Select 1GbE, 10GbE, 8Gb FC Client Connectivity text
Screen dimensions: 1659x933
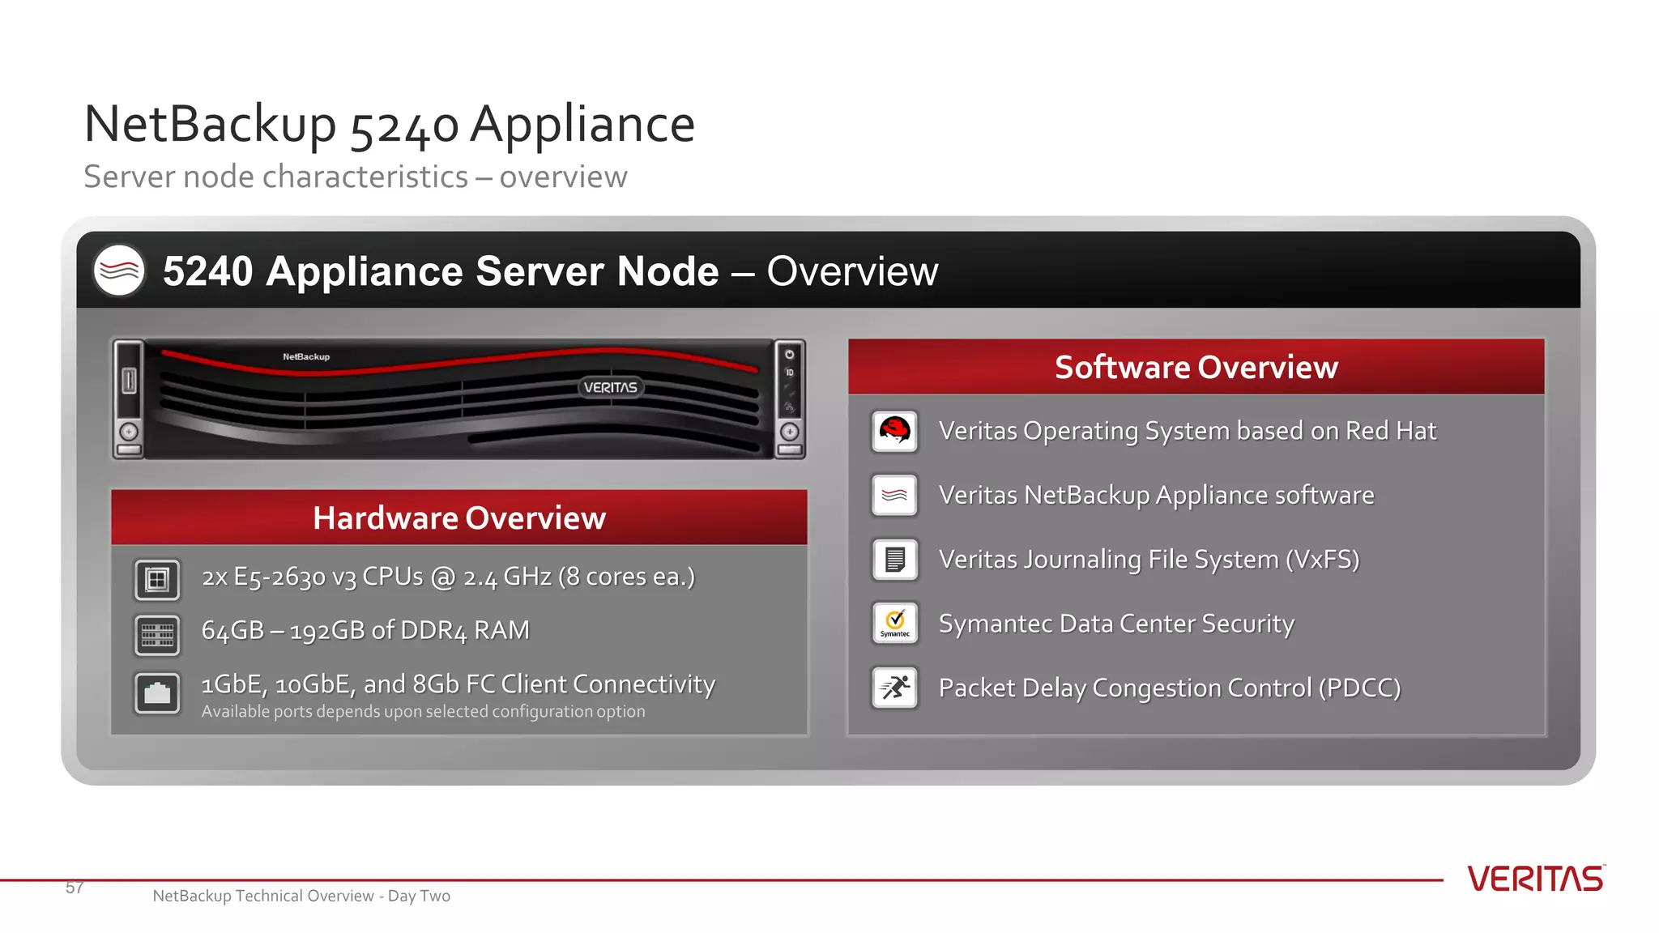coord(458,684)
